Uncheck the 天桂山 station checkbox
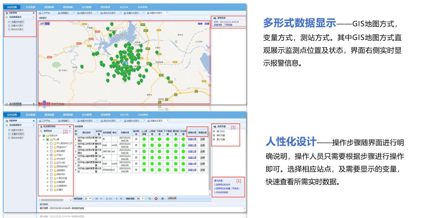The height and width of the screenshot is (218, 423). click(51, 155)
